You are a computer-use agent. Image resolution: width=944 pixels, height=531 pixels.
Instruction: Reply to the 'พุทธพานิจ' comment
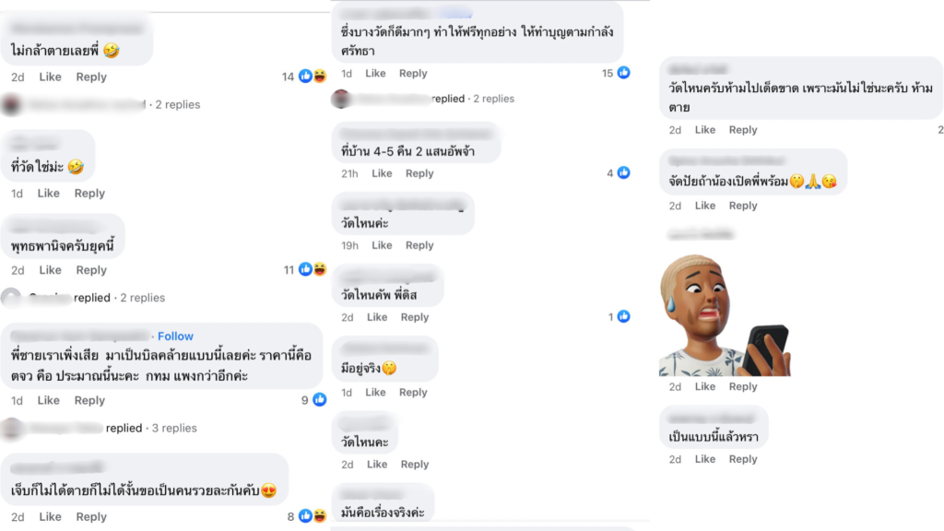91,270
